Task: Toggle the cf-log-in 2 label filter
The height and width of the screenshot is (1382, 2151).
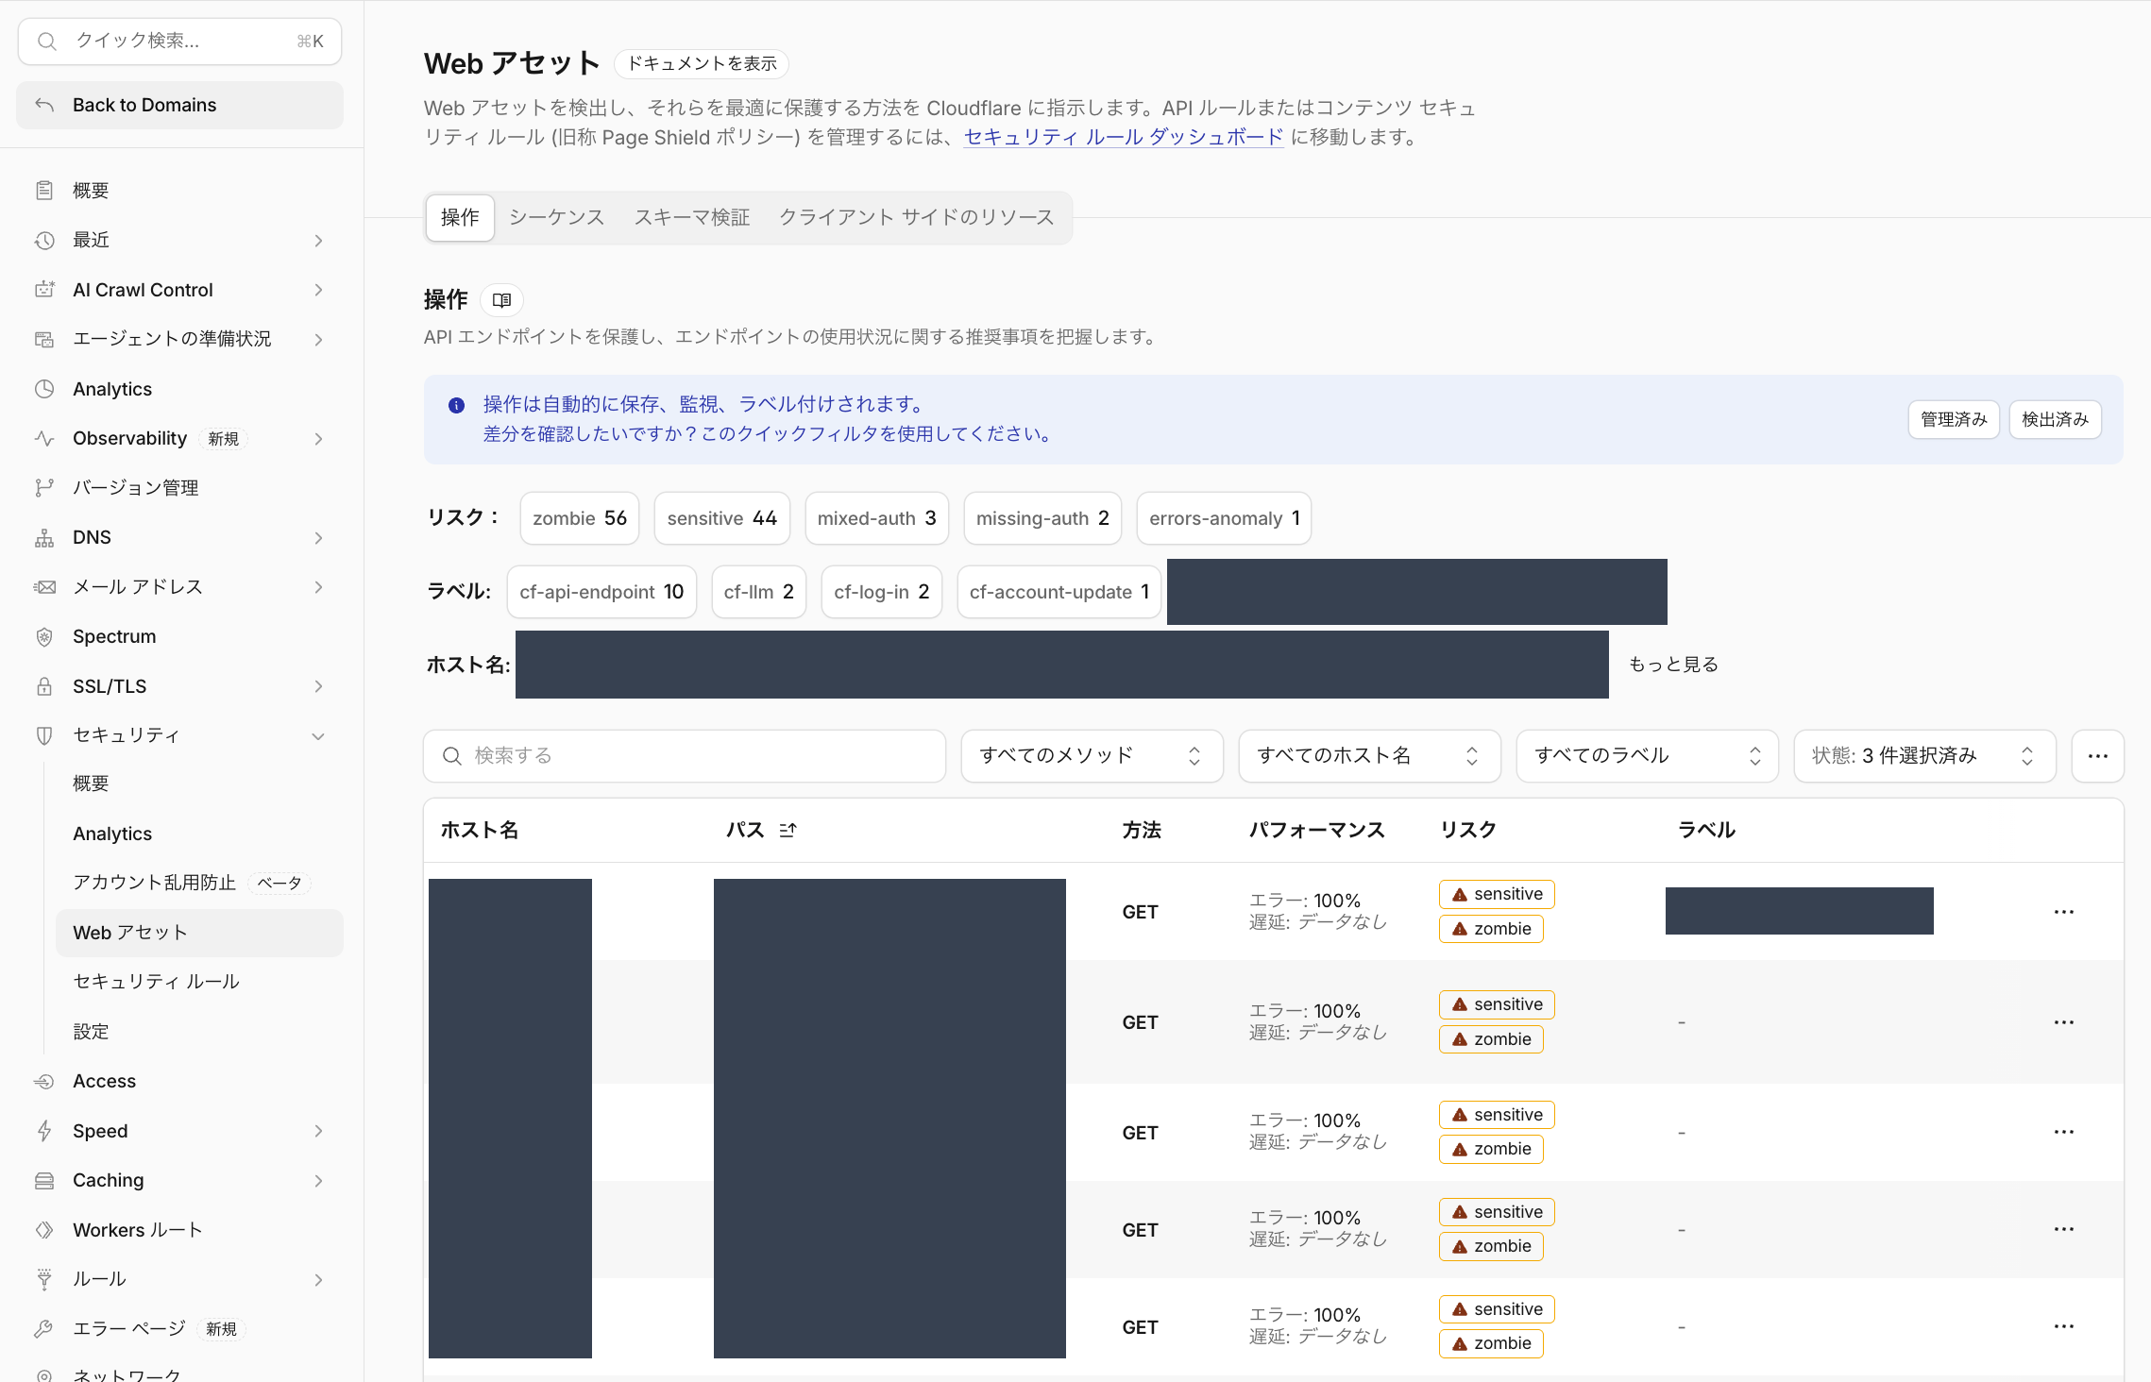Action: pyautogui.click(x=881, y=592)
